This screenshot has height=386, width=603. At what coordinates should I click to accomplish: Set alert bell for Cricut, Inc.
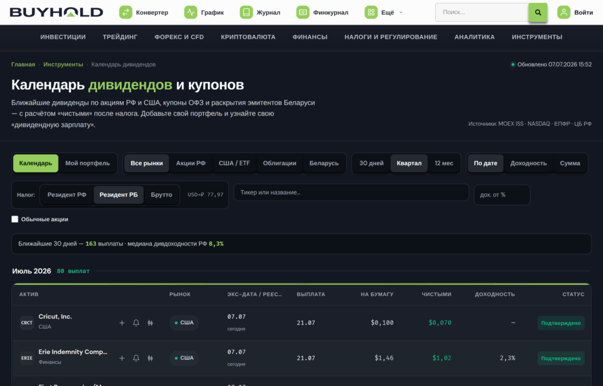pos(136,323)
